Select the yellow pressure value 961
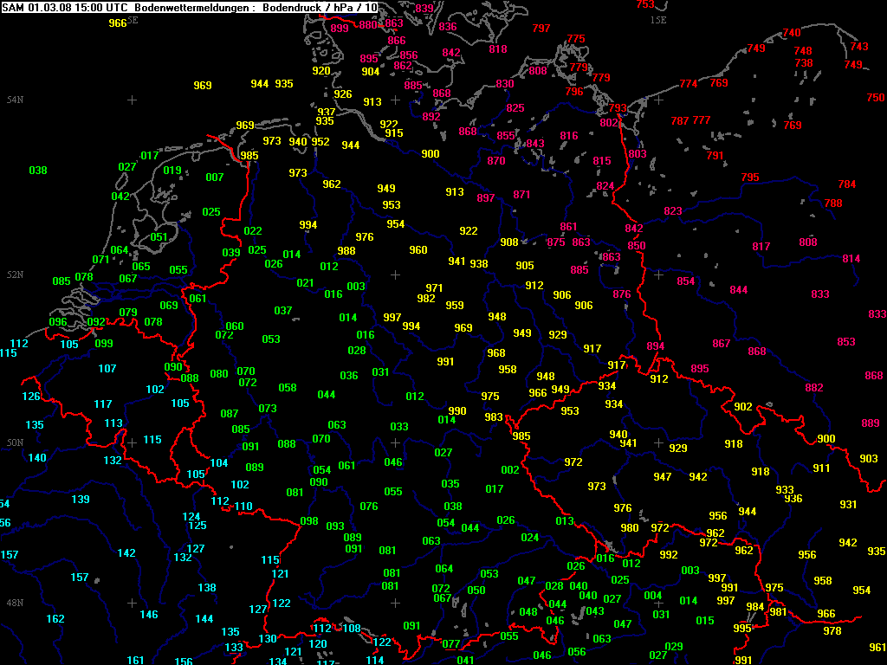Viewport: 887px width, 665px height. [877, 648]
